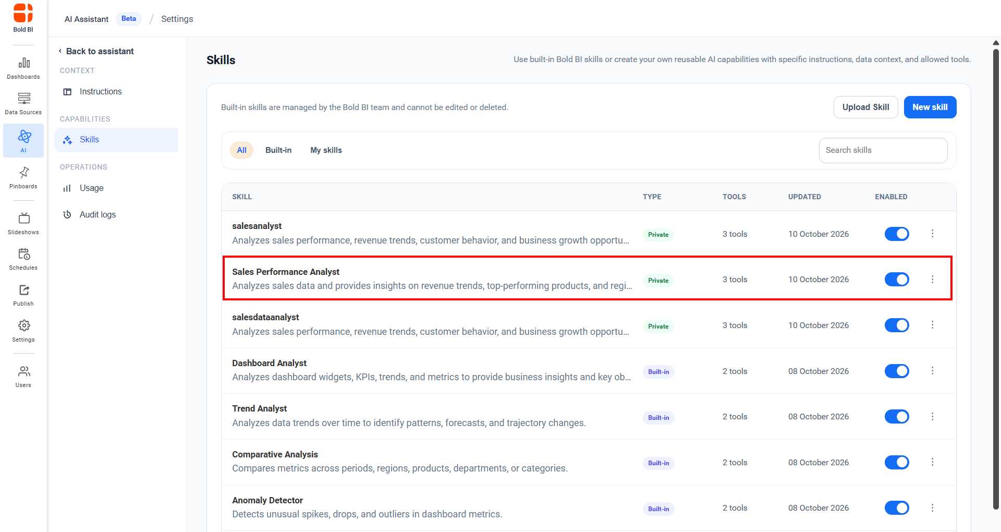Disable Dashboard Analyst skill switch
The height and width of the screenshot is (532, 1001).
pyautogui.click(x=897, y=371)
